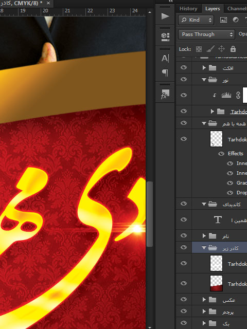Image resolution: width=247 pixels, height=329 pixels.
Task: Select the نام group name
Action: pos(225,236)
